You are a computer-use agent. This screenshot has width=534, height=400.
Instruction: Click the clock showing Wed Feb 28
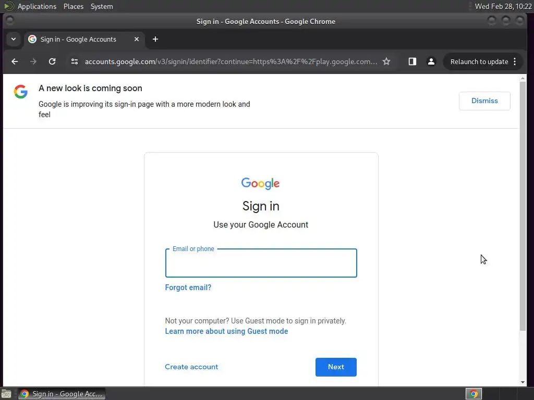503,6
